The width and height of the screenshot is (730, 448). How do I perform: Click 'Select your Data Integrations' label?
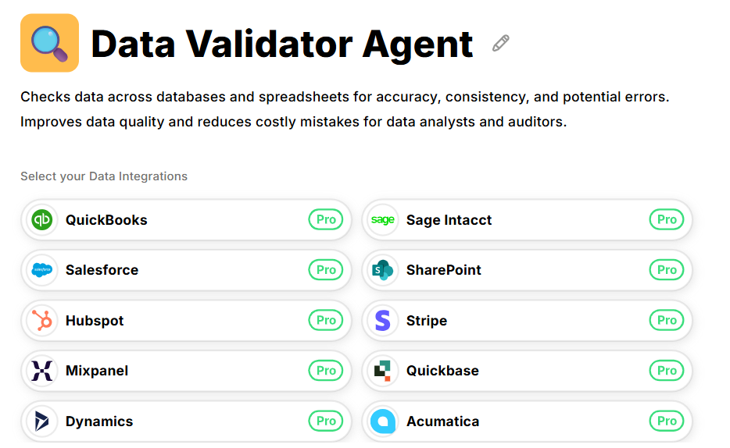click(104, 176)
